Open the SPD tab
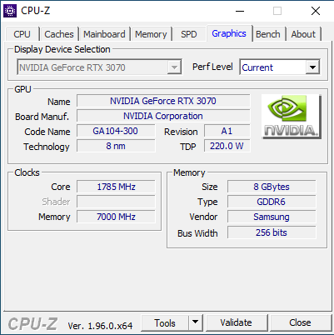 189,34
